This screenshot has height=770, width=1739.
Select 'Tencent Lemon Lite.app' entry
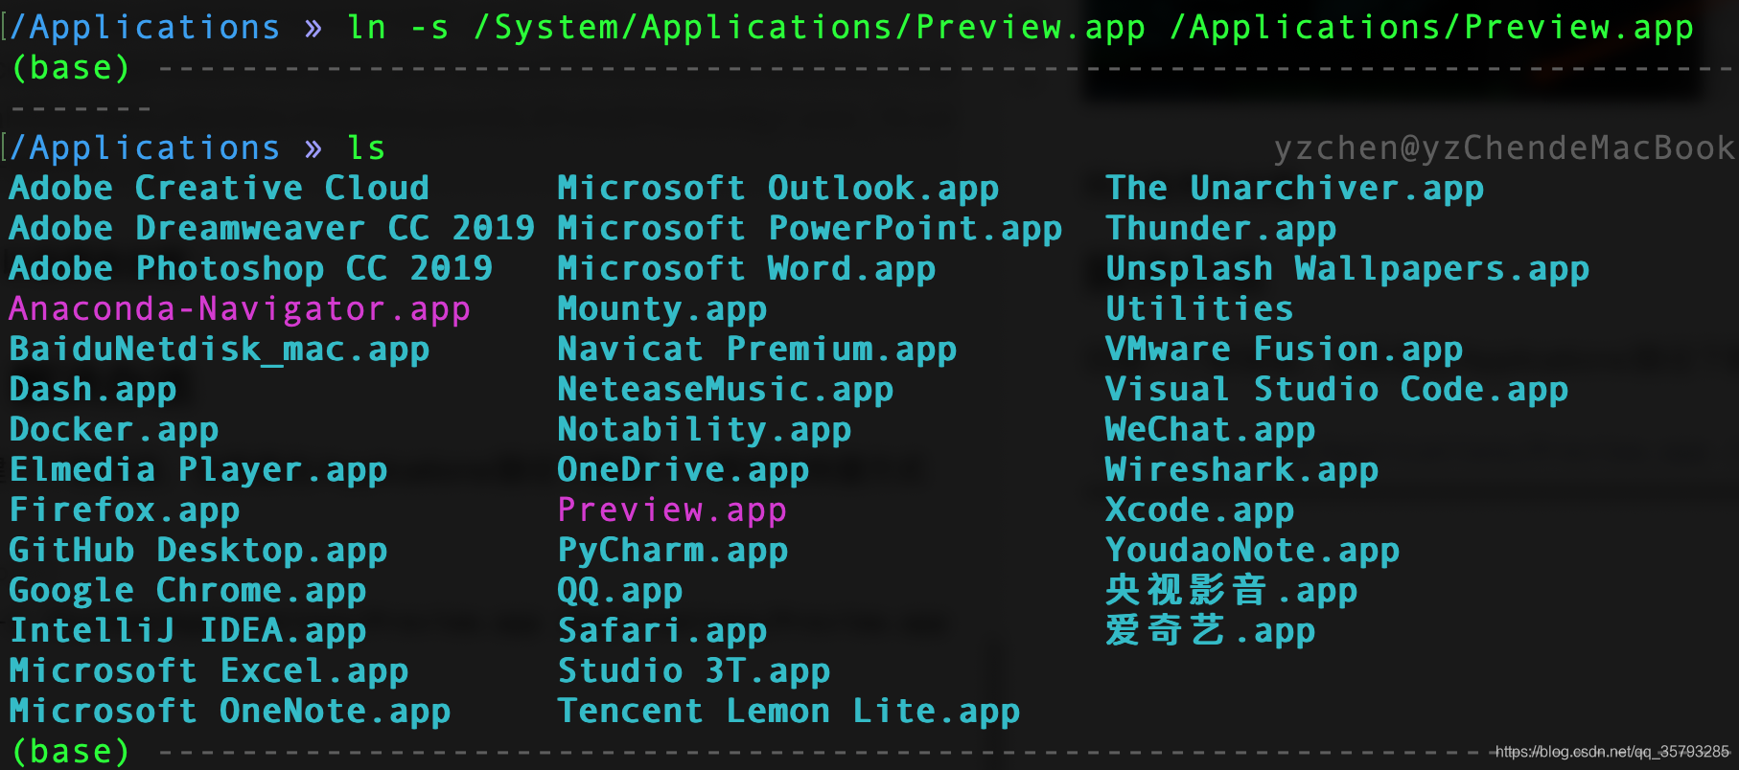789,712
